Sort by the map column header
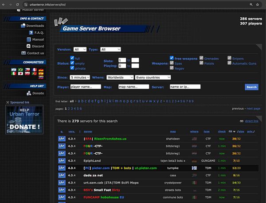The height and width of the screenshot is (203, 266). 173,131
